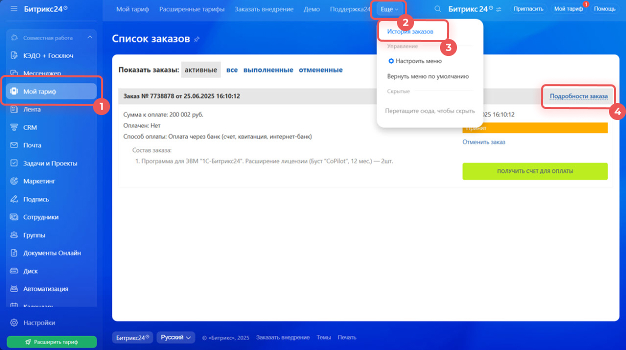Viewport: 626px width, 350px height.
Task: Click the Мой тариф header button
Action: tap(568, 9)
